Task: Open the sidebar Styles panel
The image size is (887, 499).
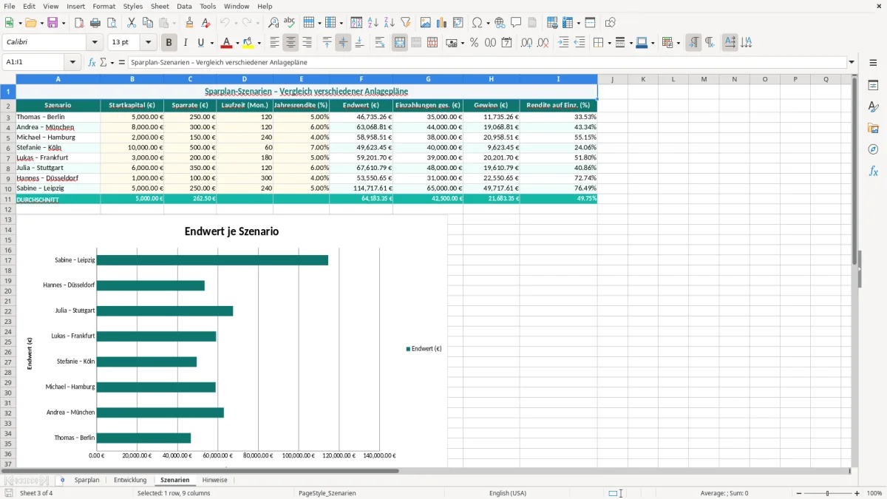Action: 873,106
